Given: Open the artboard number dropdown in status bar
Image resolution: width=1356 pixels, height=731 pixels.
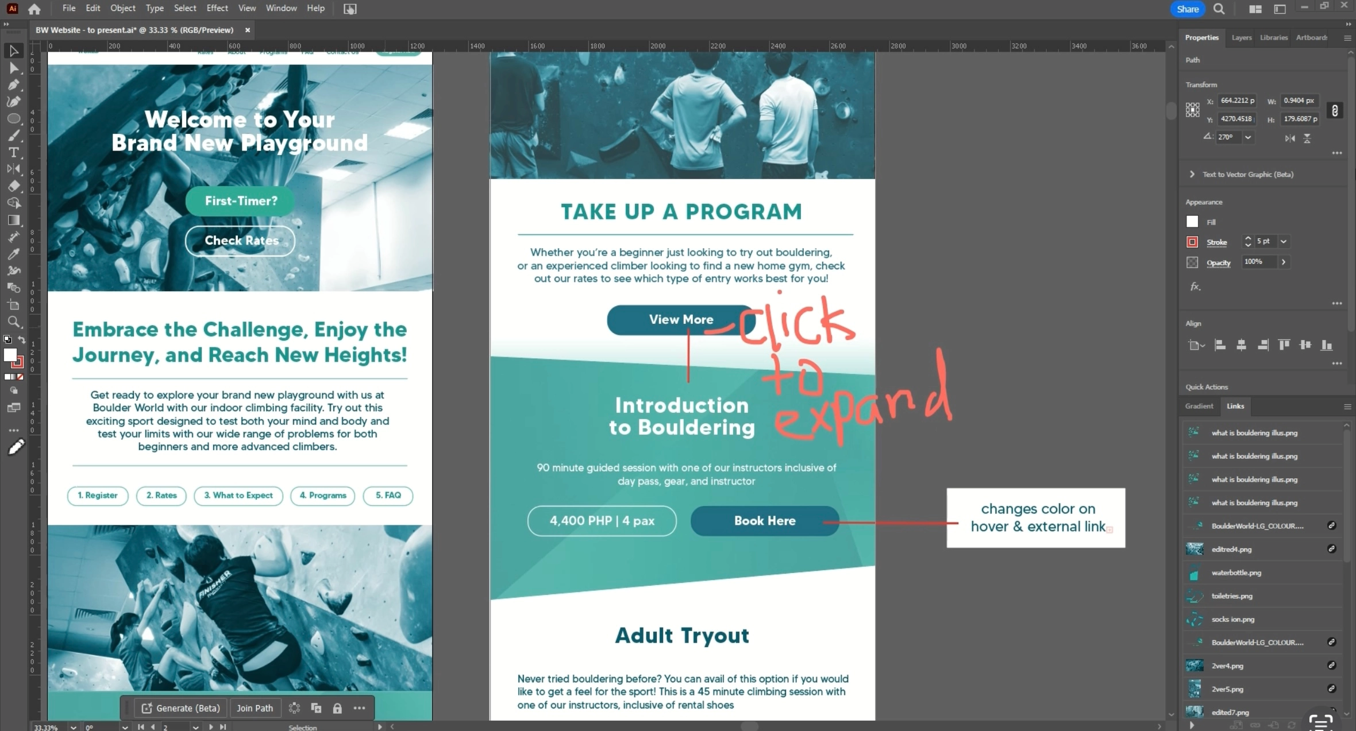Looking at the screenshot, I should (x=196, y=727).
